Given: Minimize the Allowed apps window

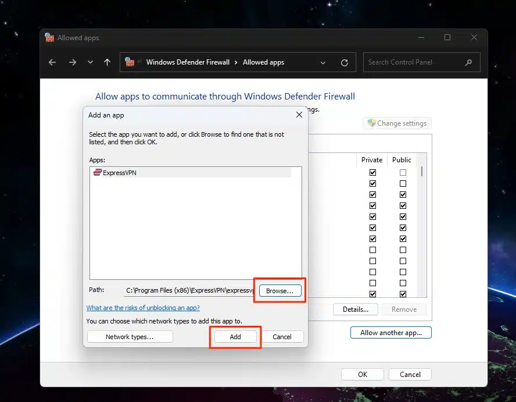Looking at the screenshot, I should point(421,38).
